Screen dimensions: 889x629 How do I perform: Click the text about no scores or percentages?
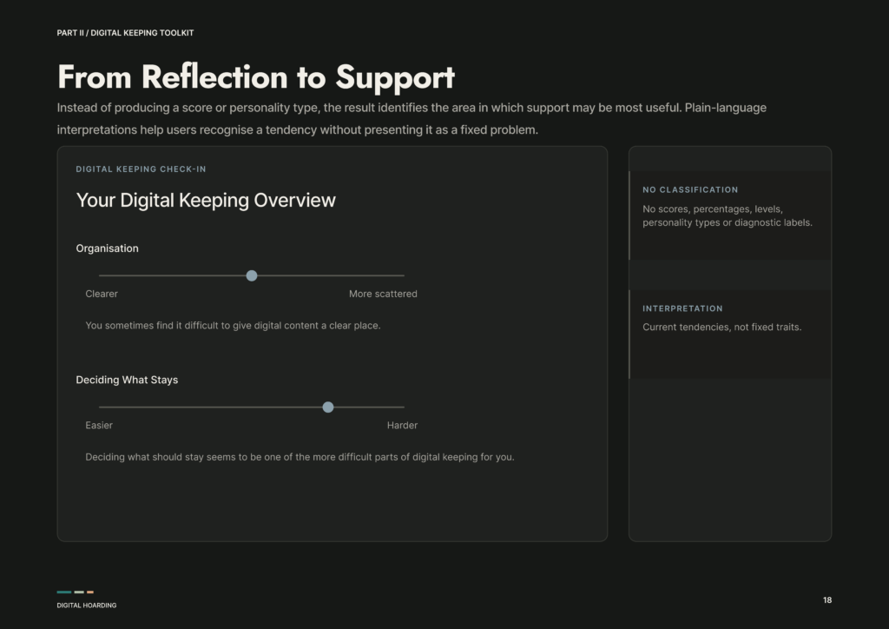click(x=728, y=215)
